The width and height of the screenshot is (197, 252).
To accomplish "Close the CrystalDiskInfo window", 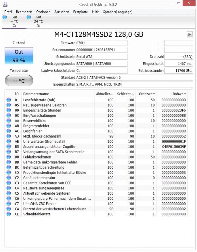I will tap(189, 3).
